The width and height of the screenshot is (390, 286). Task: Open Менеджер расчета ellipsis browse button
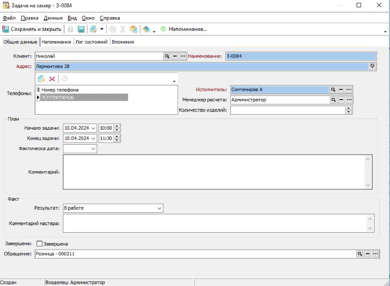(349, 100)
